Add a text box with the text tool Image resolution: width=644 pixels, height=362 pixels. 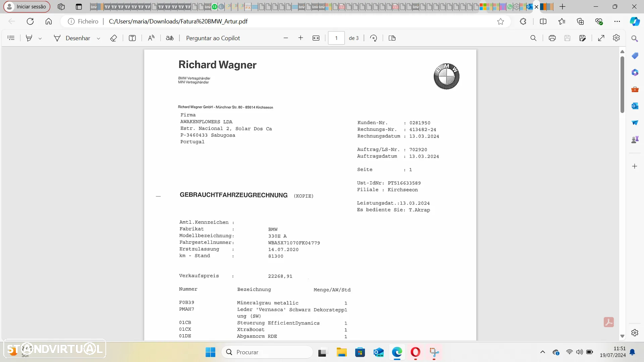(x=132, y=38)
